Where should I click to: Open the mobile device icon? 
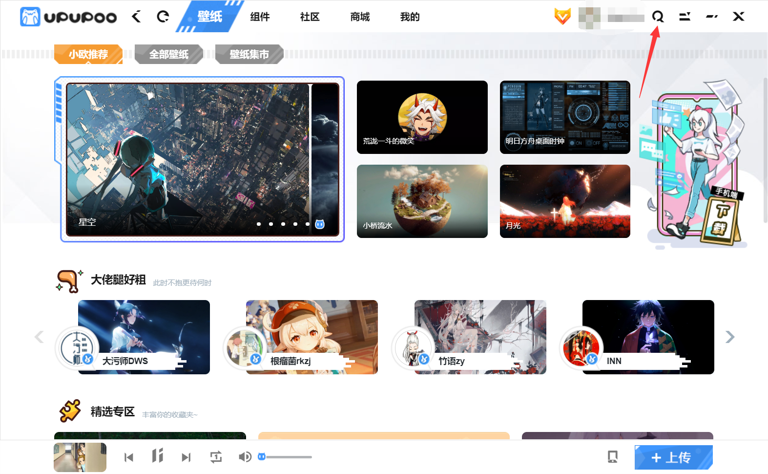(x=612, y=457)
